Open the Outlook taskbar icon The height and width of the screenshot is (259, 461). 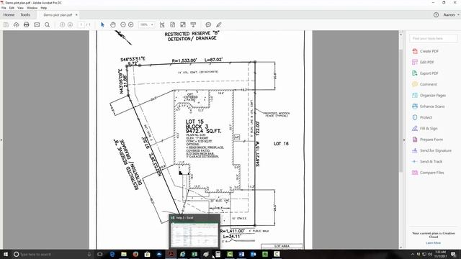[253, 254]
